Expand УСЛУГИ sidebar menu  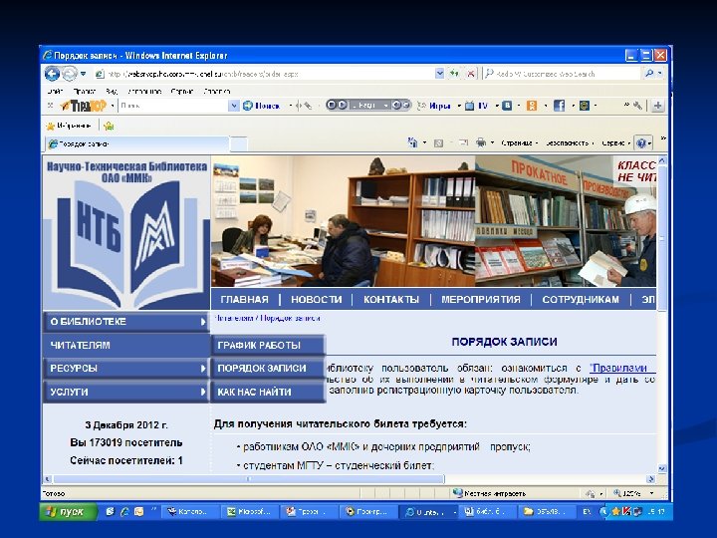[126, 392]
